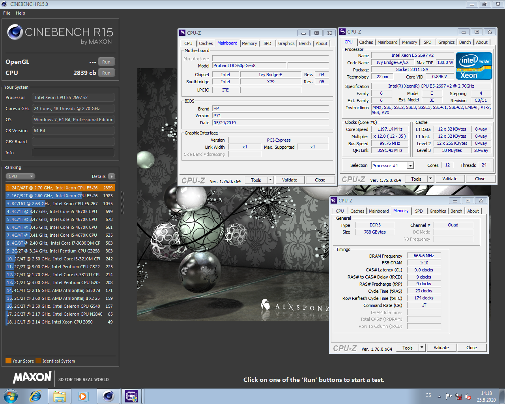Viewport: 505px width, 404px height.
Task: Select ranking row 2 score 1983
Action: click(x=60, y=196)
